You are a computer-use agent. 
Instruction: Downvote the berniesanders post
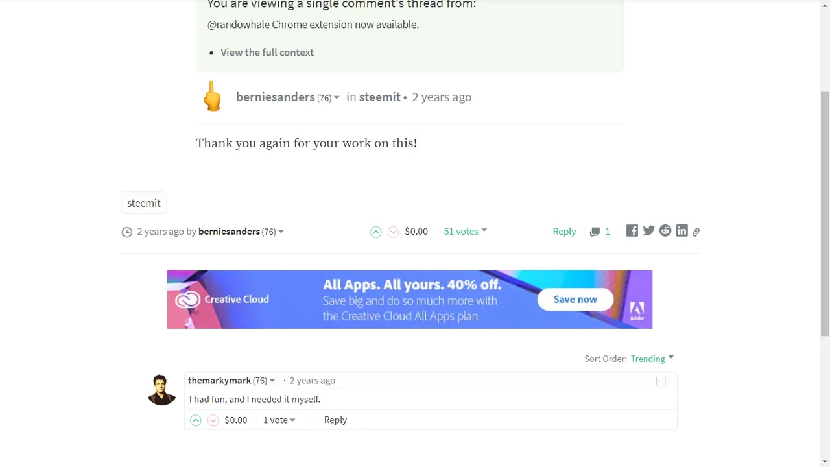393,232
